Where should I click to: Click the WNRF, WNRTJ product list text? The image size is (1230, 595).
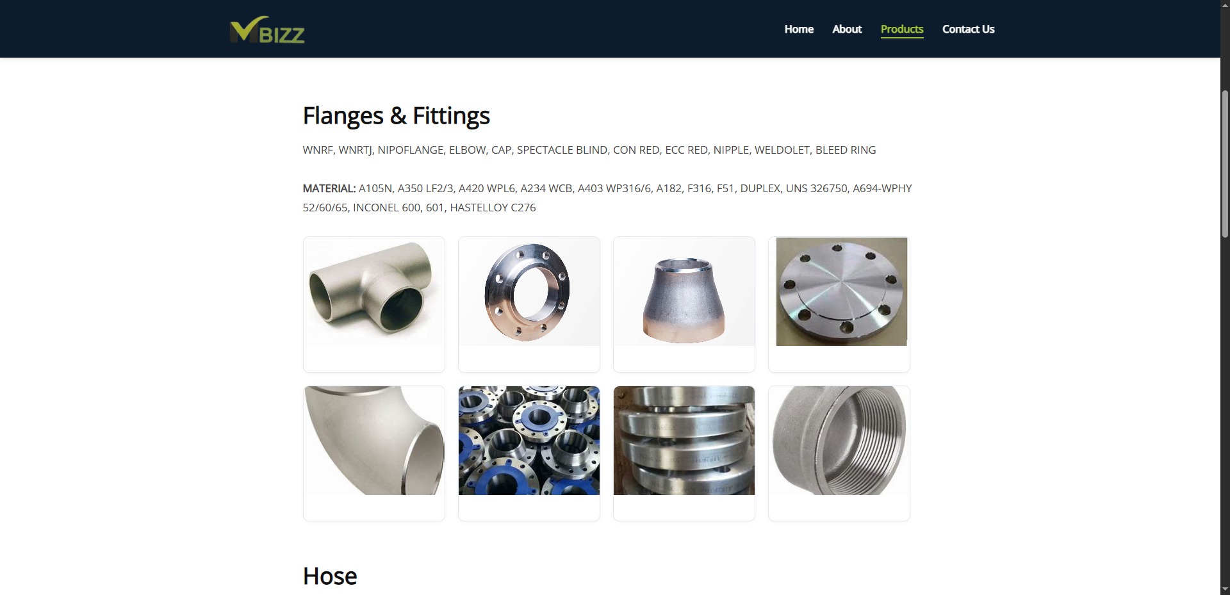pyautogui.click(x=589, y=150)
